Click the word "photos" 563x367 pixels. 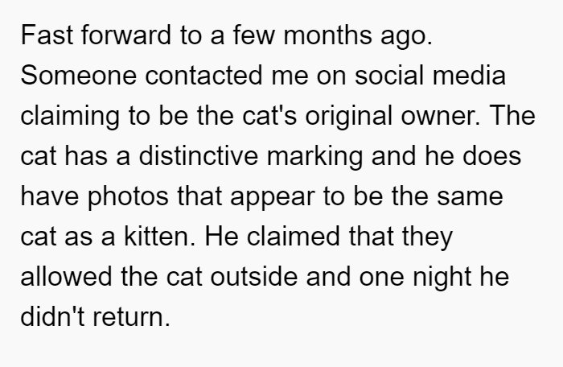tap(128, 197)
